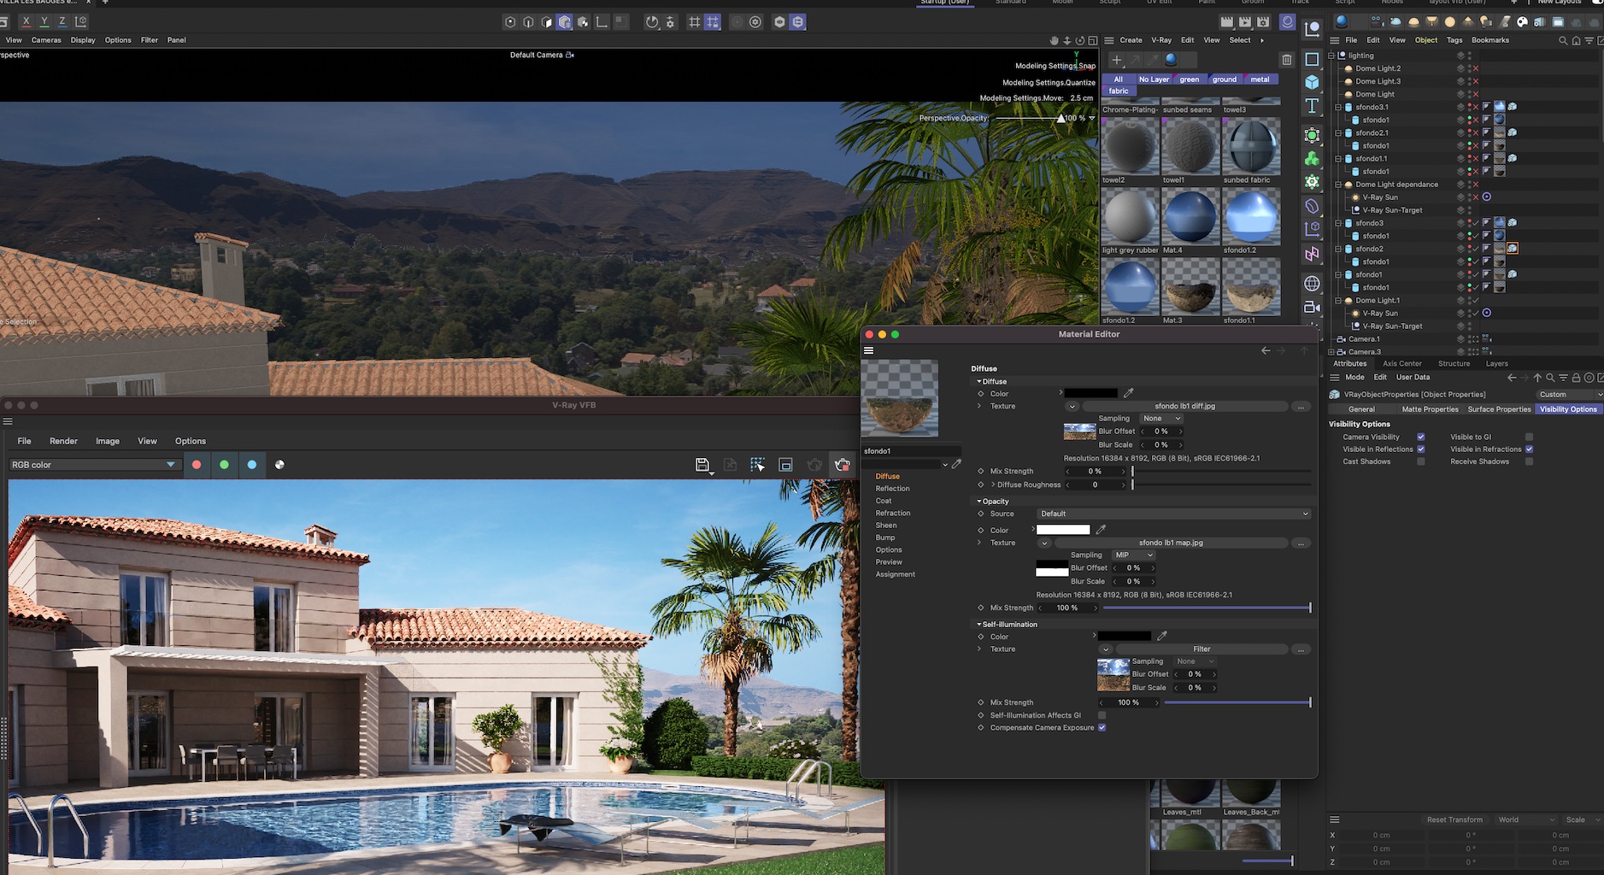The height and width of the screenshot is (875, 1604).
Task: Enable Dome Light.3 via its red X
Action: 1475,81
